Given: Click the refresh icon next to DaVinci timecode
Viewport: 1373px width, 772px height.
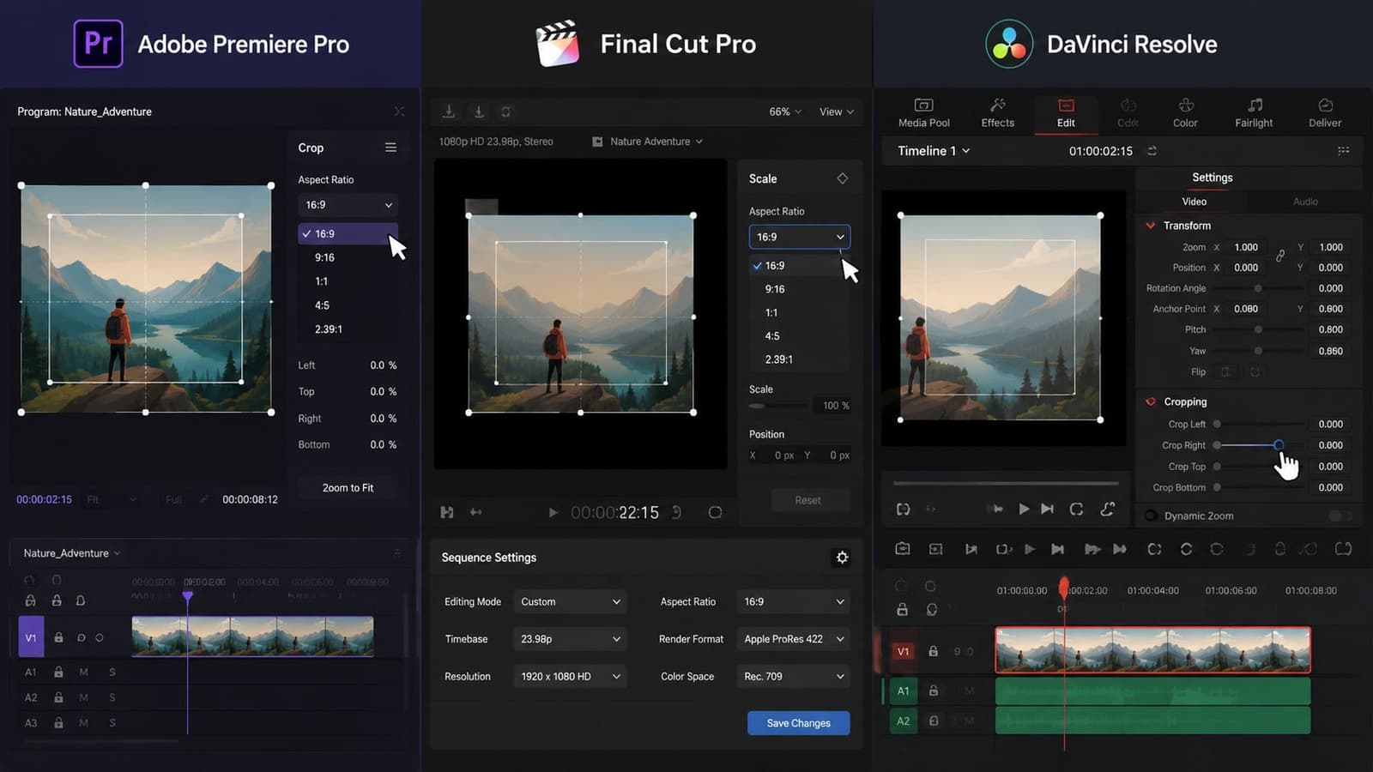Looking at the screenshot, I should pos(1152,150).
